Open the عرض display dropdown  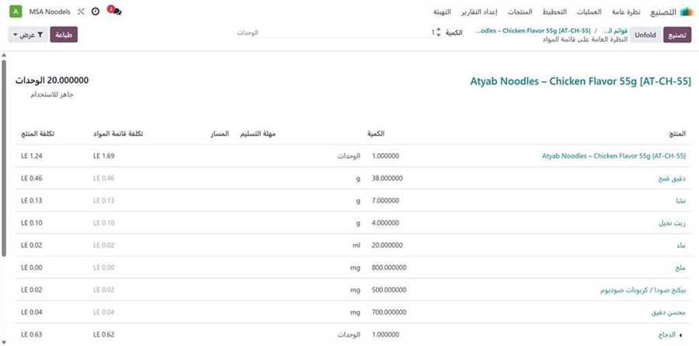point(28,35)
